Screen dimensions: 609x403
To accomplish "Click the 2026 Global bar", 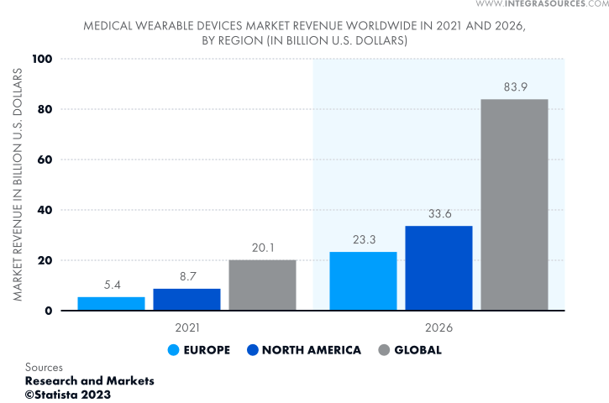I will coord(514,205).
